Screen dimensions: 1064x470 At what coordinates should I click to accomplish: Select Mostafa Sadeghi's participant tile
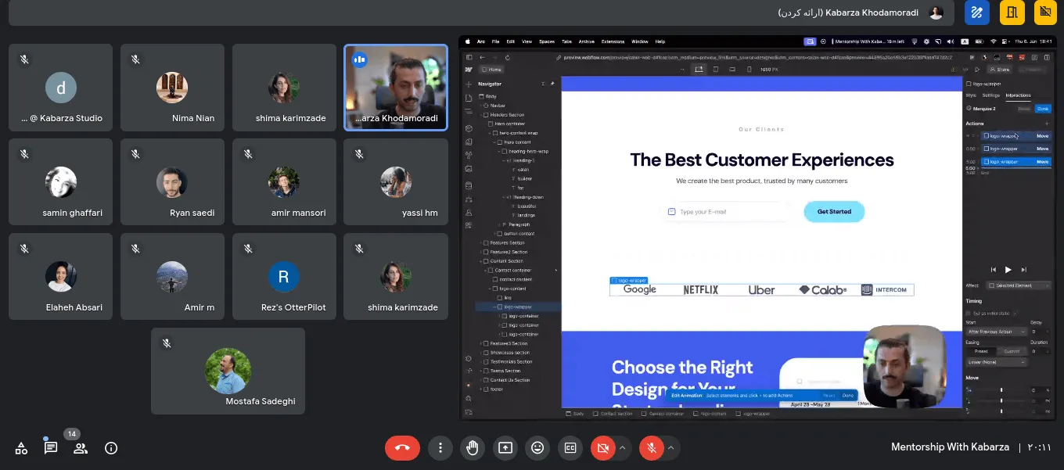tap(228, 371)
